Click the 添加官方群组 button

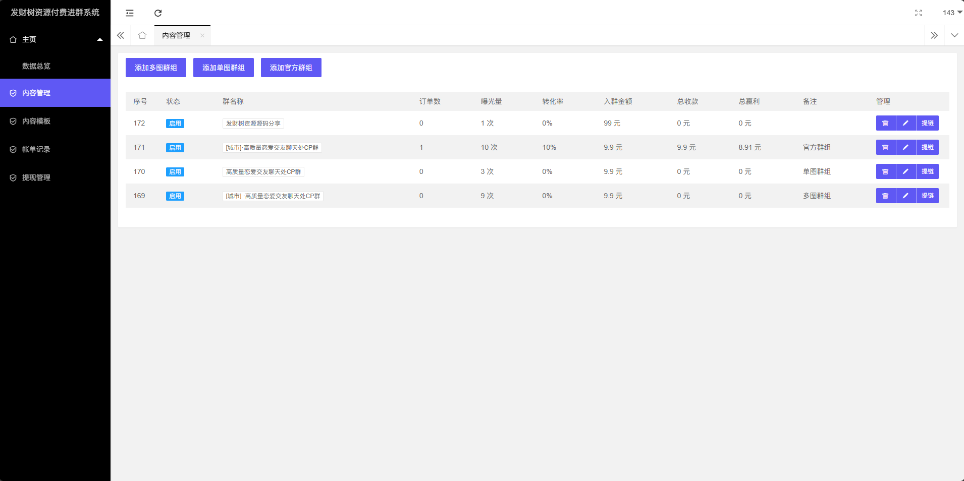click(x=291, y=68)
